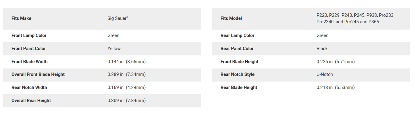The image size is (415, 113).
Task: Select the 0.225 in. height value
Action: tap(336, 62)
